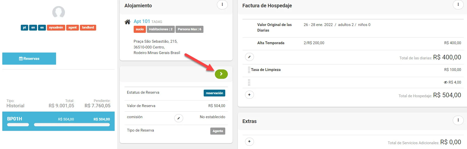Open Factura de Hospedaje three-dot menu
Screen dimensions: 467x149
(x=458, y=5)
